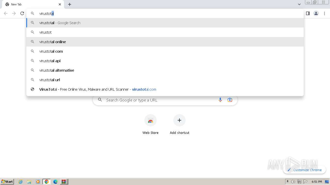Choose suggestion 'virustotal url'
Screen dimensions: 330x185
[165, 80]
